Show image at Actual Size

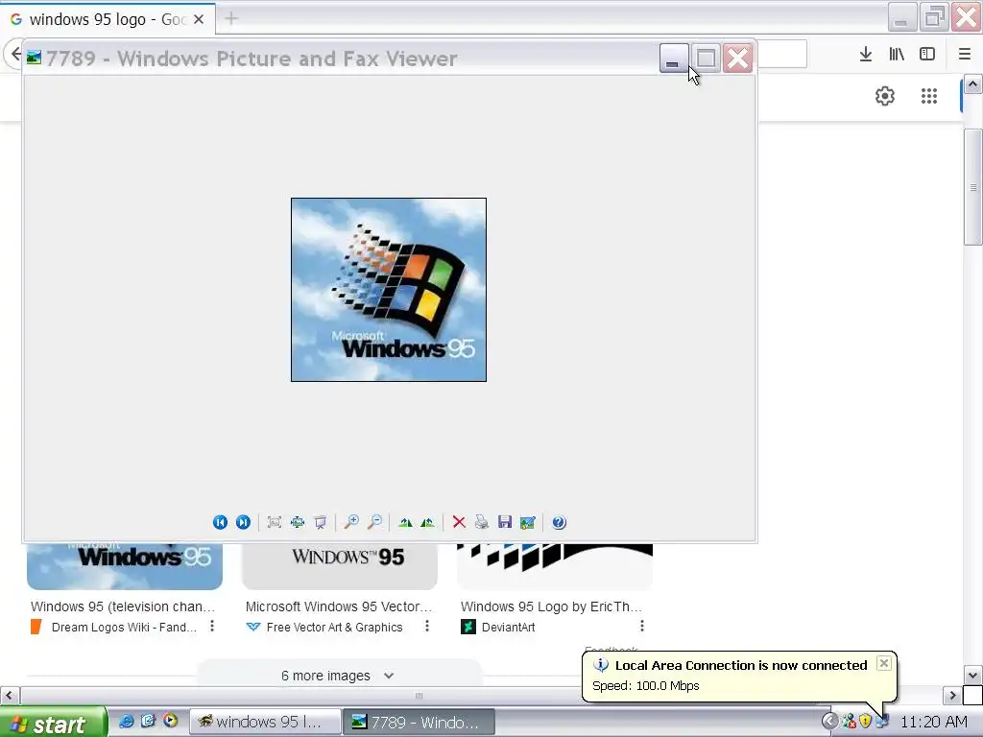tap(298, 522)
